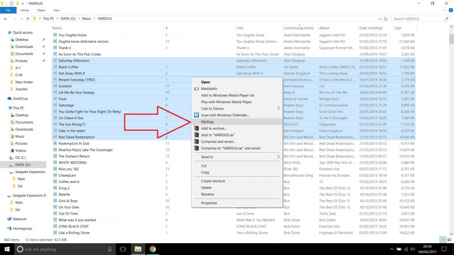Open the OS (C:) drive in sidebar
Screen dimensions: 454x255
tap(20, 158)
